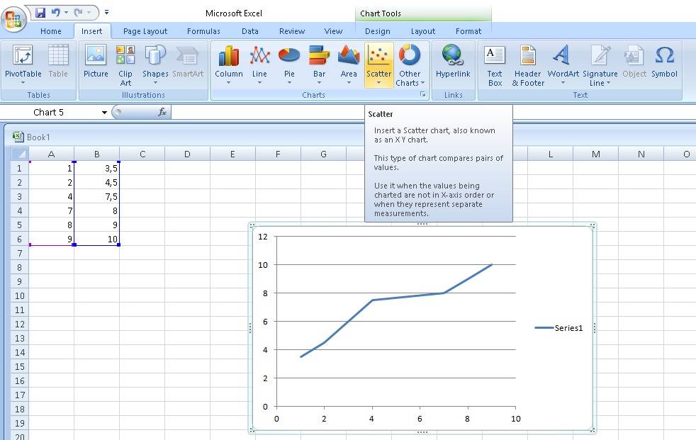Click cell B6 containing 10
The width and height of the screenshot is (696, 440).
coord(97,239)
